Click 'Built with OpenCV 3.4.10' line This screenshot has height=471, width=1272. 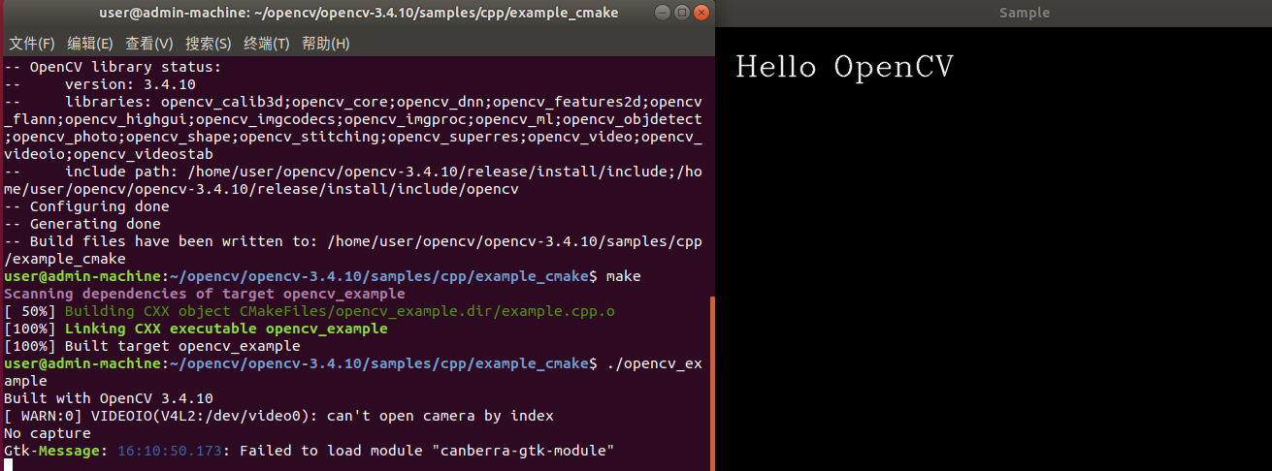[109, 398]
